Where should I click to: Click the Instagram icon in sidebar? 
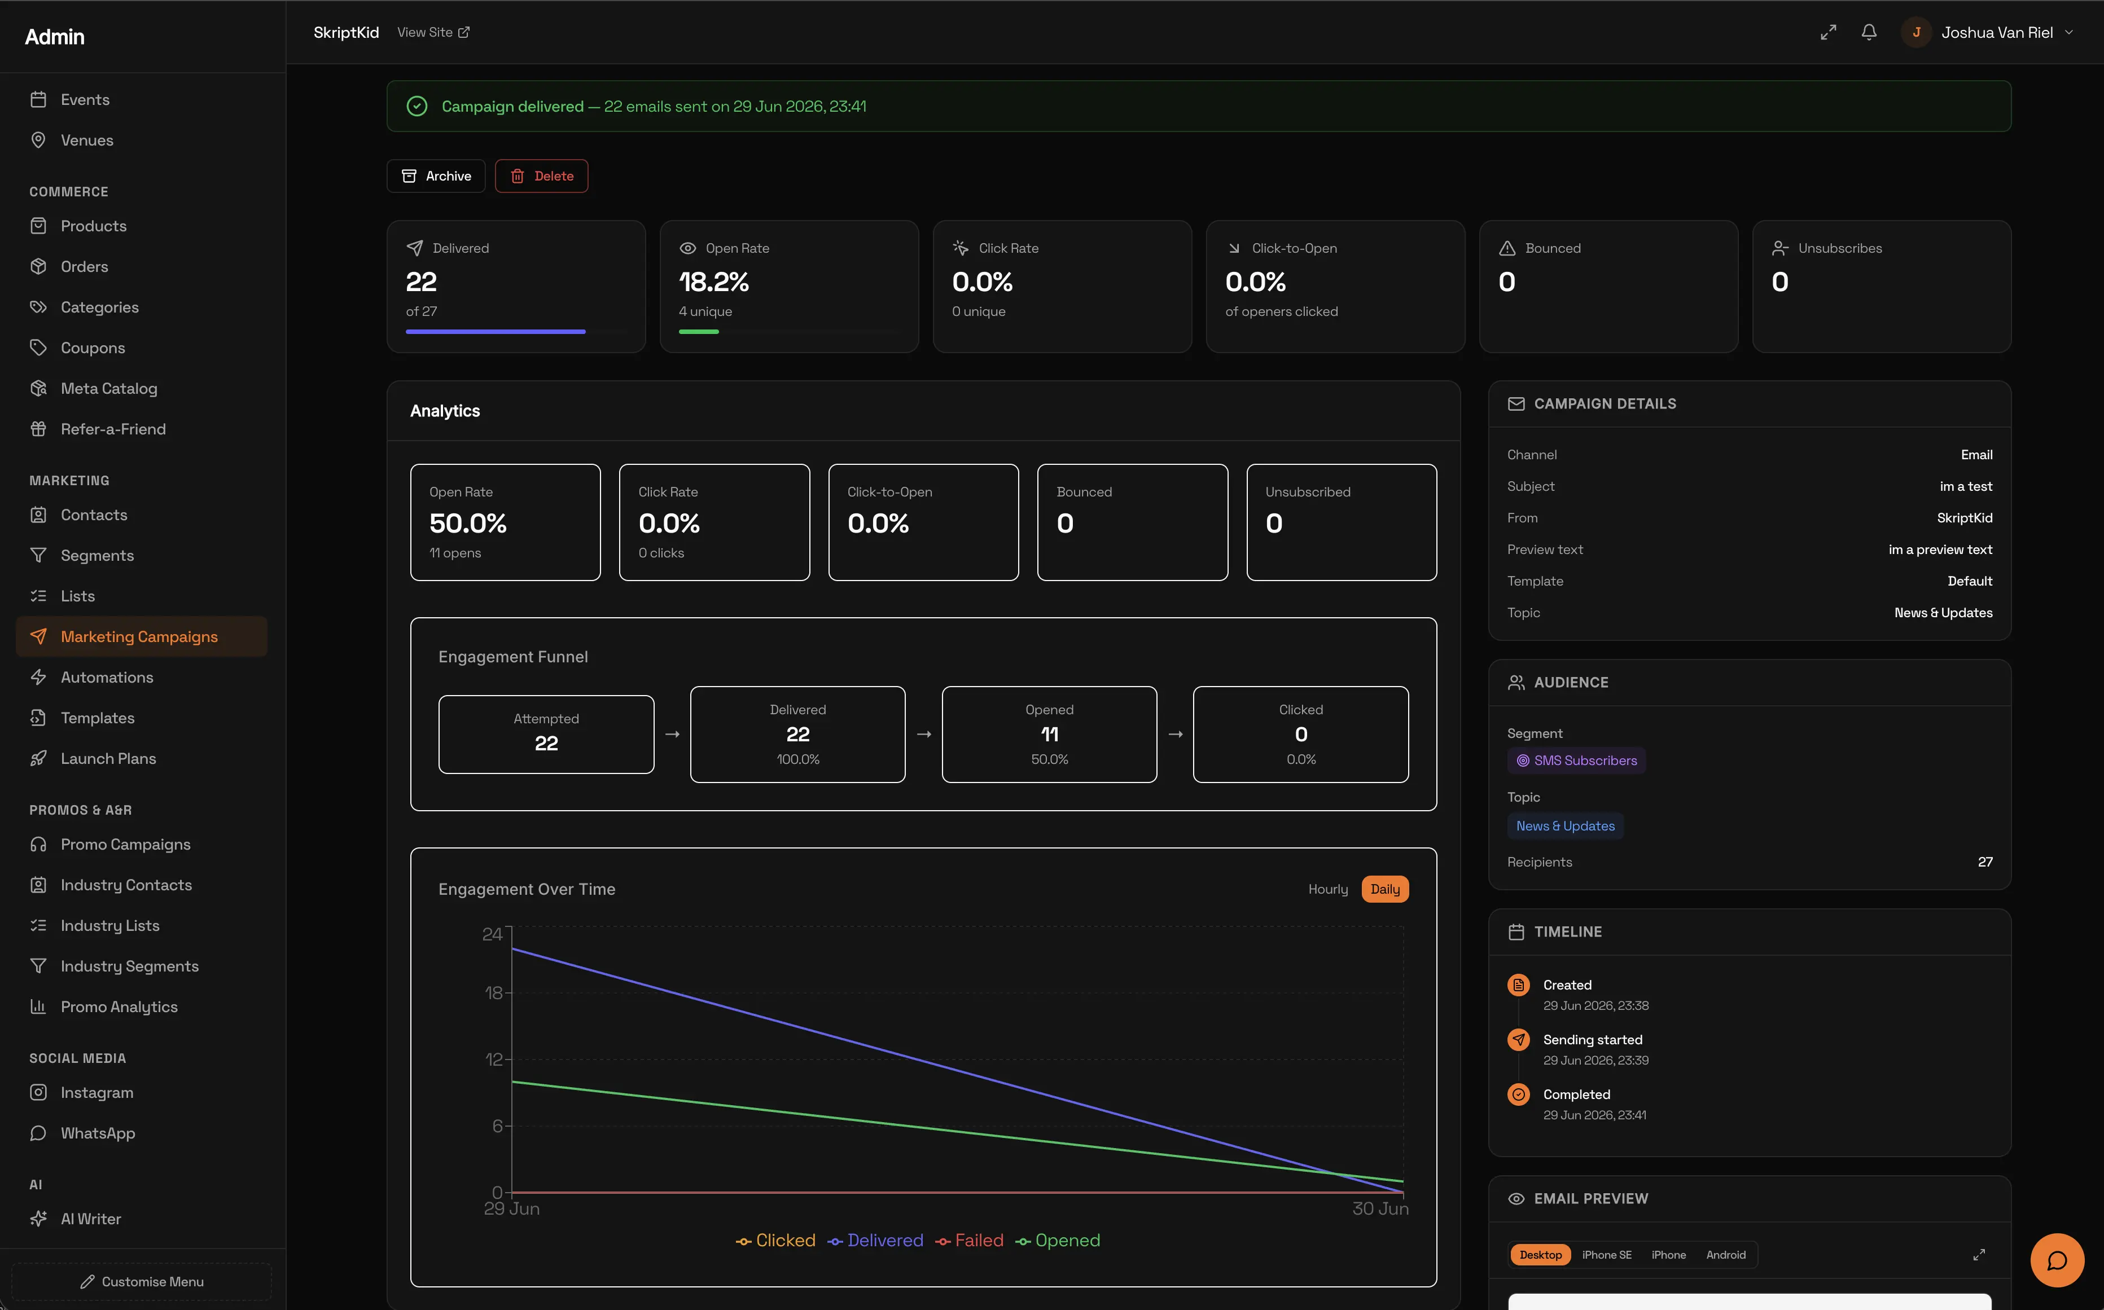coord(38,1093)
